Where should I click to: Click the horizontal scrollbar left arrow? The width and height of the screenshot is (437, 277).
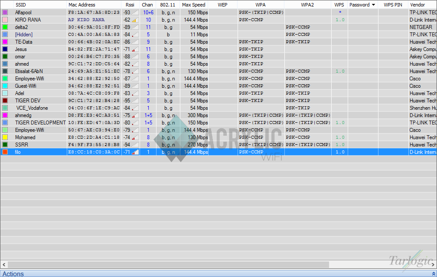4,264
